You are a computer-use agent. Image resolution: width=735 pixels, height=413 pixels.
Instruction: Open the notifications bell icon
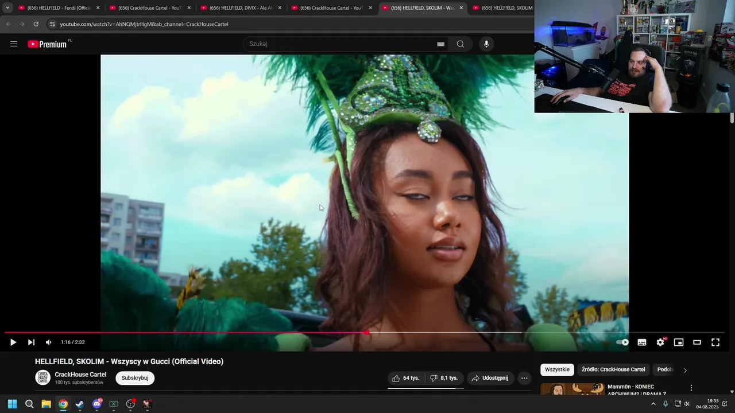point(724,404)
